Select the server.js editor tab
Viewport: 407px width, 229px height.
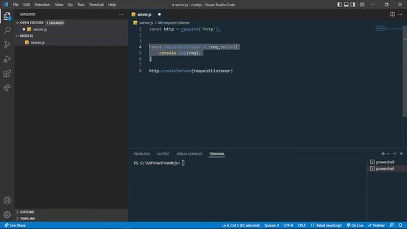coord(144,15)
